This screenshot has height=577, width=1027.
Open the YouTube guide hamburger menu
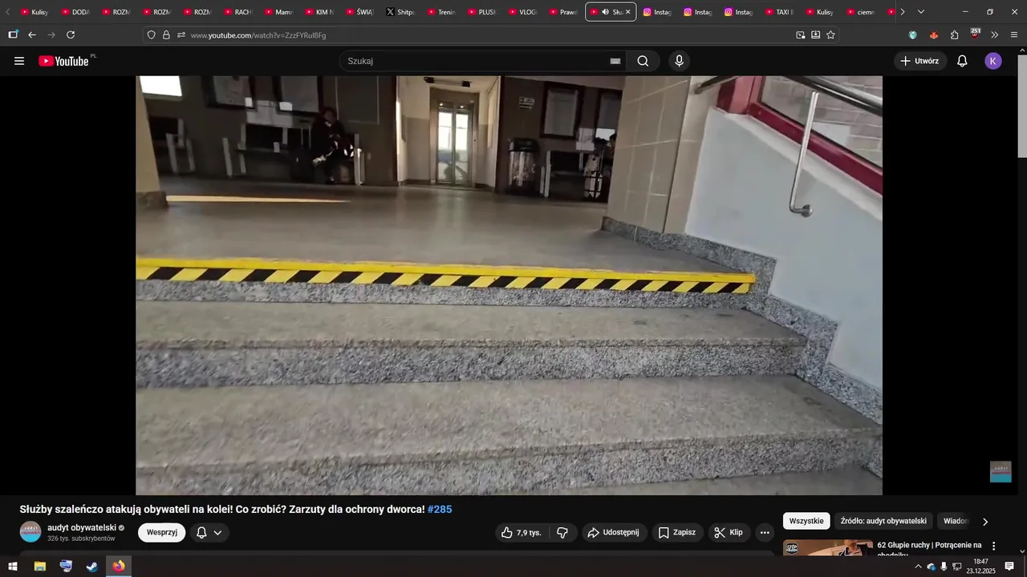(19, 61)
